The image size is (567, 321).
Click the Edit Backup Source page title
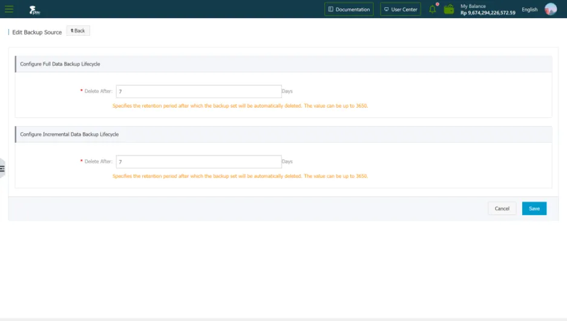pos(37,32)
